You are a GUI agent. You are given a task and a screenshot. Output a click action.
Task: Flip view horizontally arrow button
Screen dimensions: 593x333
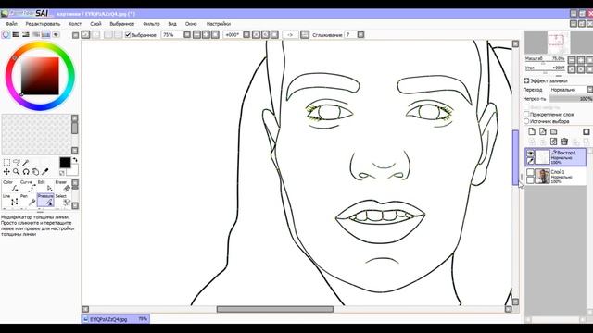pyautogui.click(x=290, y=35)
